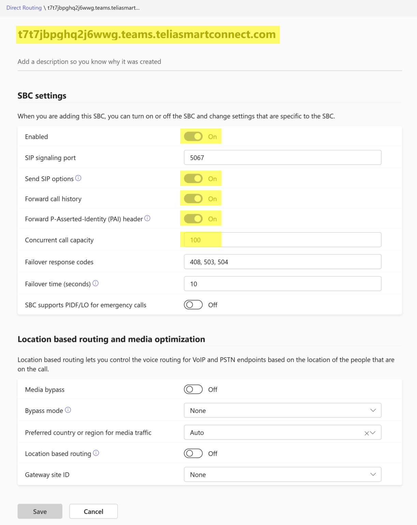The height and width of the screenshot is (525, 417).
Task: Click the description text field
Action: [x=210, y=62]
